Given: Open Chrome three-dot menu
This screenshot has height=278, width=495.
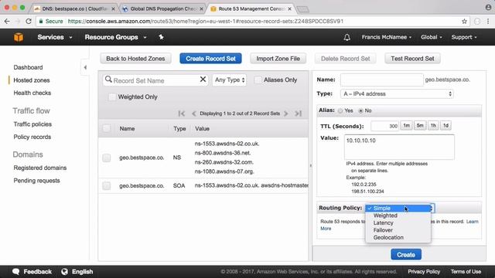Looking at the screenshot, I should [488, 22].
